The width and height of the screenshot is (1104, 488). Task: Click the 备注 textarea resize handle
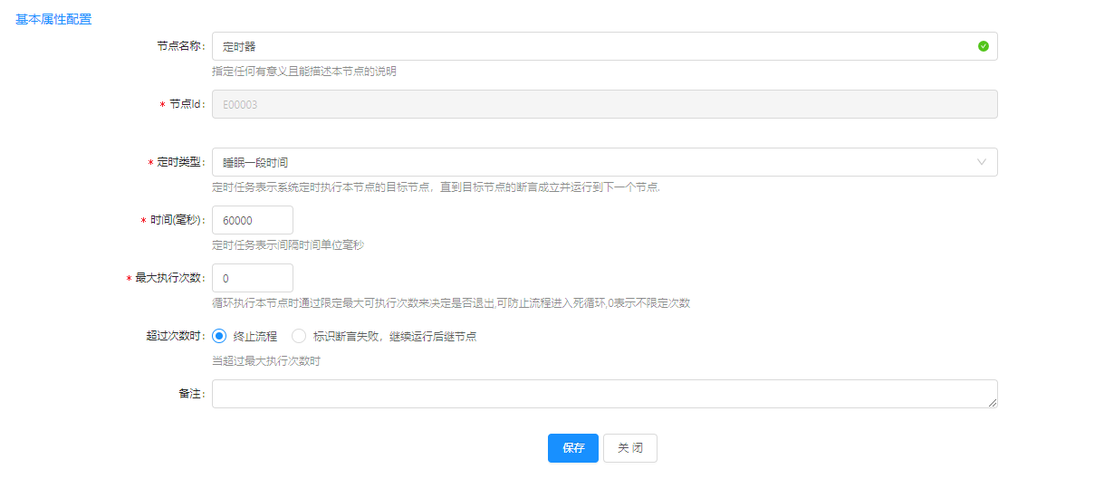(993, 403)
